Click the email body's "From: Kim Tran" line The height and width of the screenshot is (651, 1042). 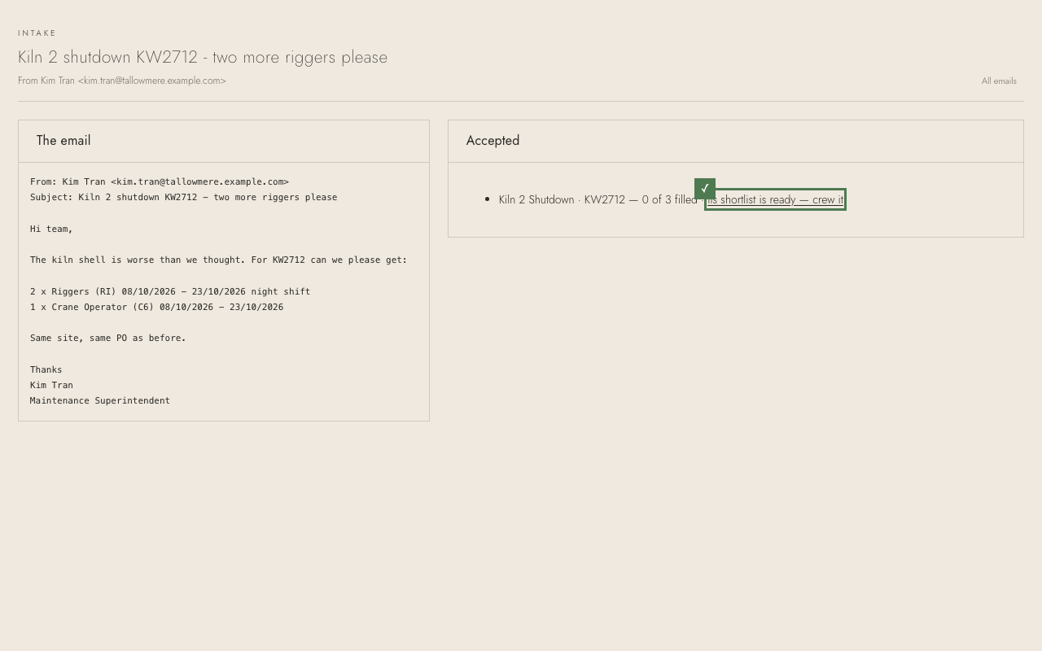pos(160,181)
